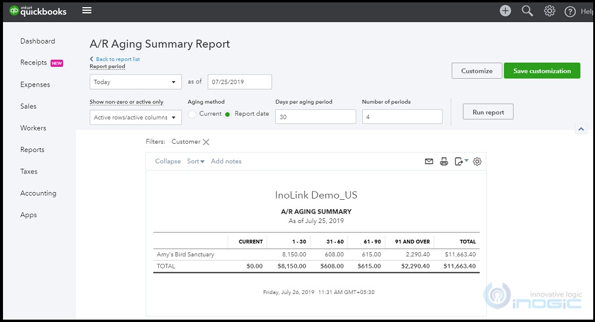Collapse the report options panel chevron
The height and width of the screenshot is (322, 595).
pos(581,129)
